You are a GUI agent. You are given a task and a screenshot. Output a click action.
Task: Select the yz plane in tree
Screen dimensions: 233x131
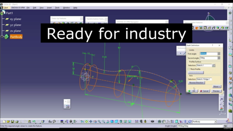coord(15,25)
